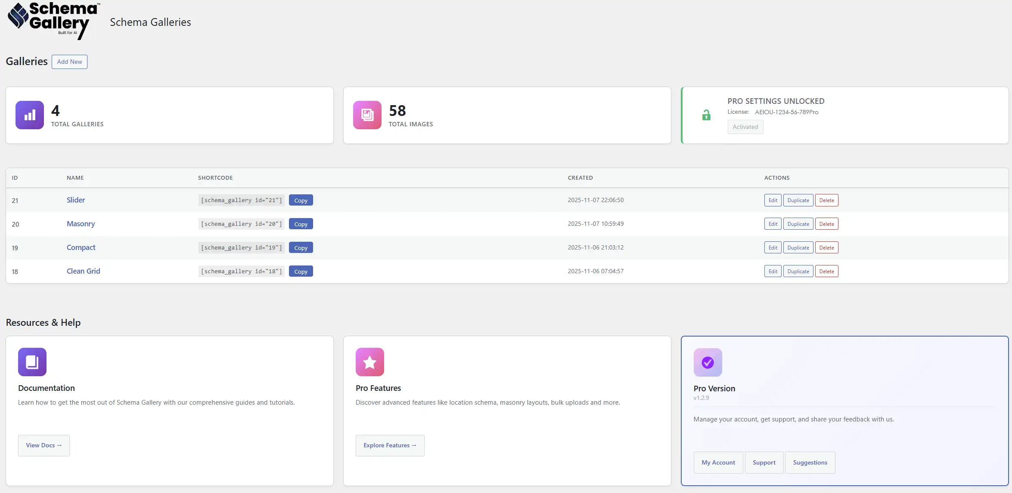Click the Pro Features star icon
The image size is (1012, 493).
click(369, 362)
